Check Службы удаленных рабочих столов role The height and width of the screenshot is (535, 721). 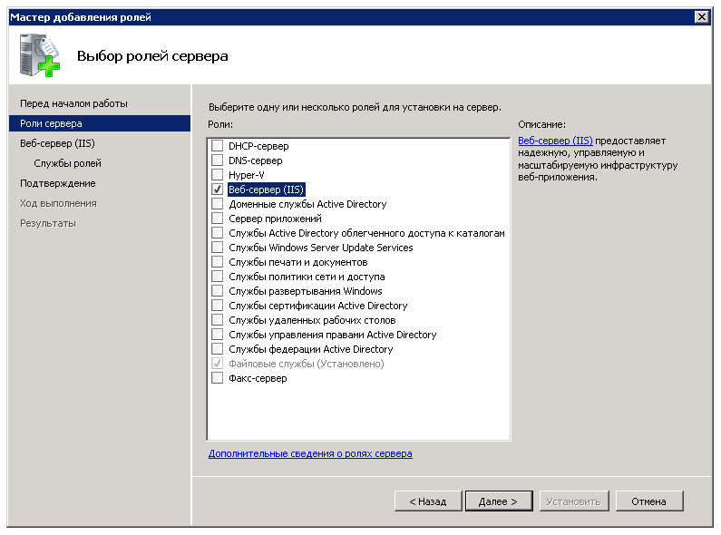217,320
